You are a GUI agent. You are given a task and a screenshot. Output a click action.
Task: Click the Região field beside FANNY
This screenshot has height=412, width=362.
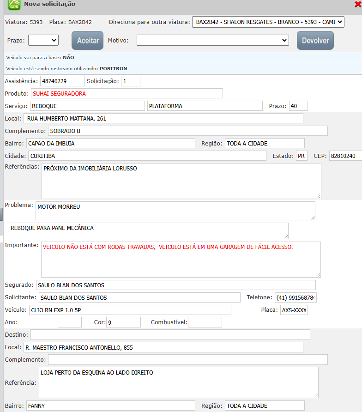pos(265,406)
